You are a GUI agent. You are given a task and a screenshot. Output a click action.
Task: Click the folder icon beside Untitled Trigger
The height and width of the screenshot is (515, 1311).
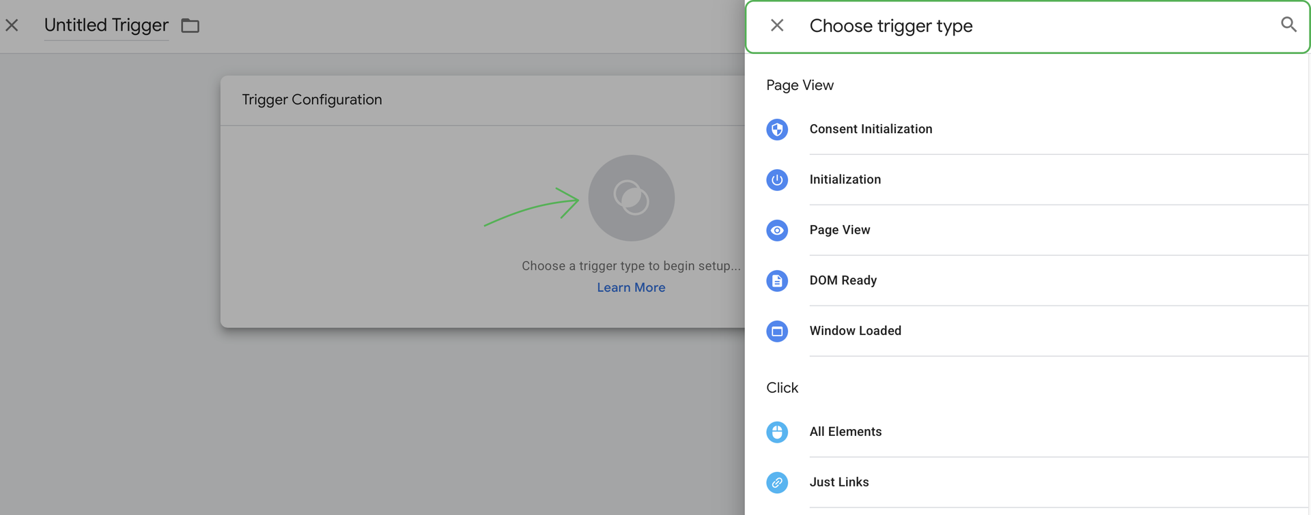click(190, 26)
